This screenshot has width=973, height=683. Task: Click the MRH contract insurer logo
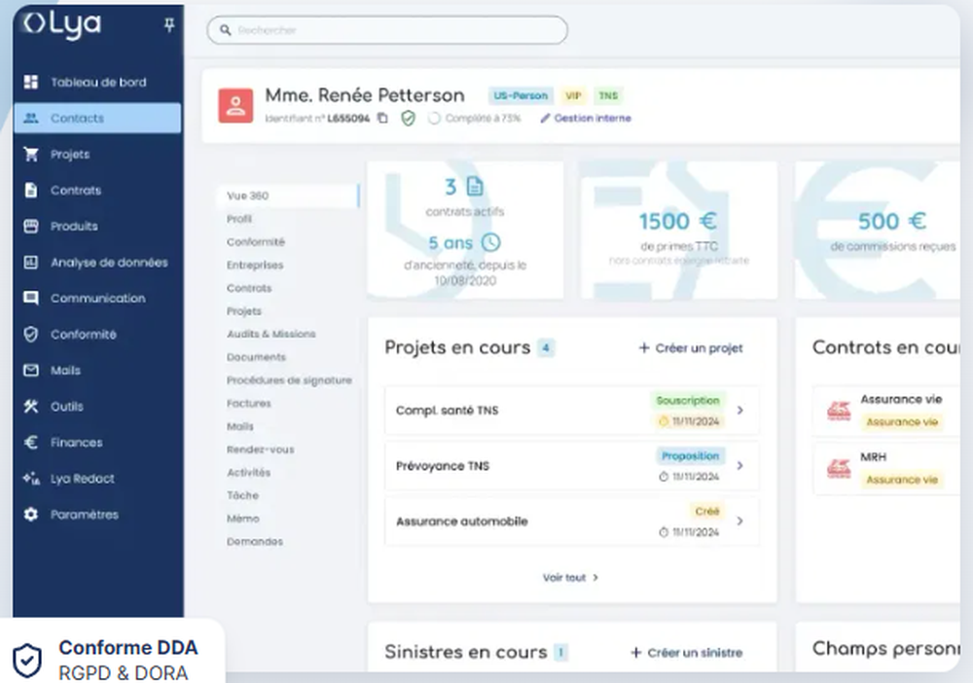(x=839, y=468)
